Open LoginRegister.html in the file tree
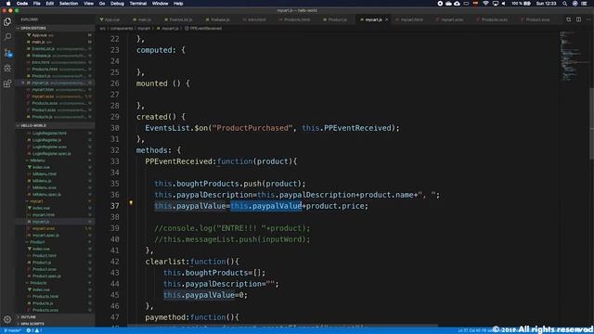 pyautogui.click(x=49, y=134)
